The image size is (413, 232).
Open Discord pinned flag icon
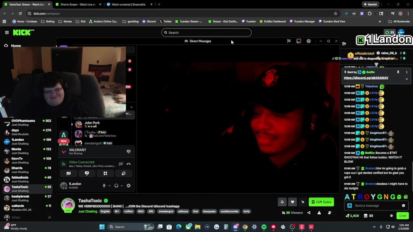click(289, 41)
